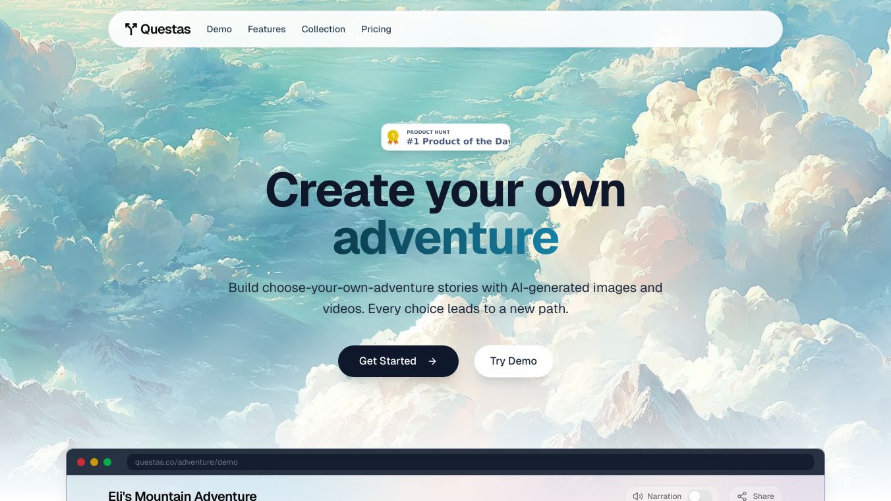Click the Questas brand name link
The width and height of the screenshot is (891, 501).
[x=165, y=29]
